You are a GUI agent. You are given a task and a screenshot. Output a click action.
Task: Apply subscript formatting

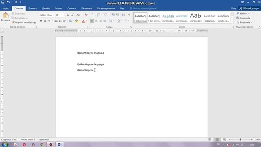point(60,21)
